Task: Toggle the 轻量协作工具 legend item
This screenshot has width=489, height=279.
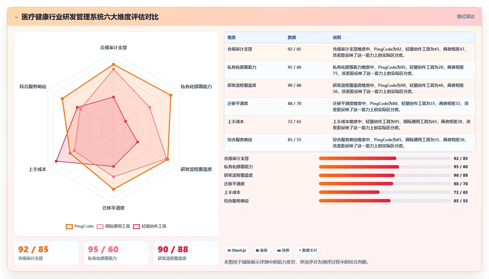Action: tap(150, 226)
